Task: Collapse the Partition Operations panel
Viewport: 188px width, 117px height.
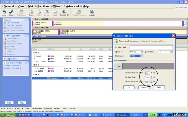Action: click(26, 36)
